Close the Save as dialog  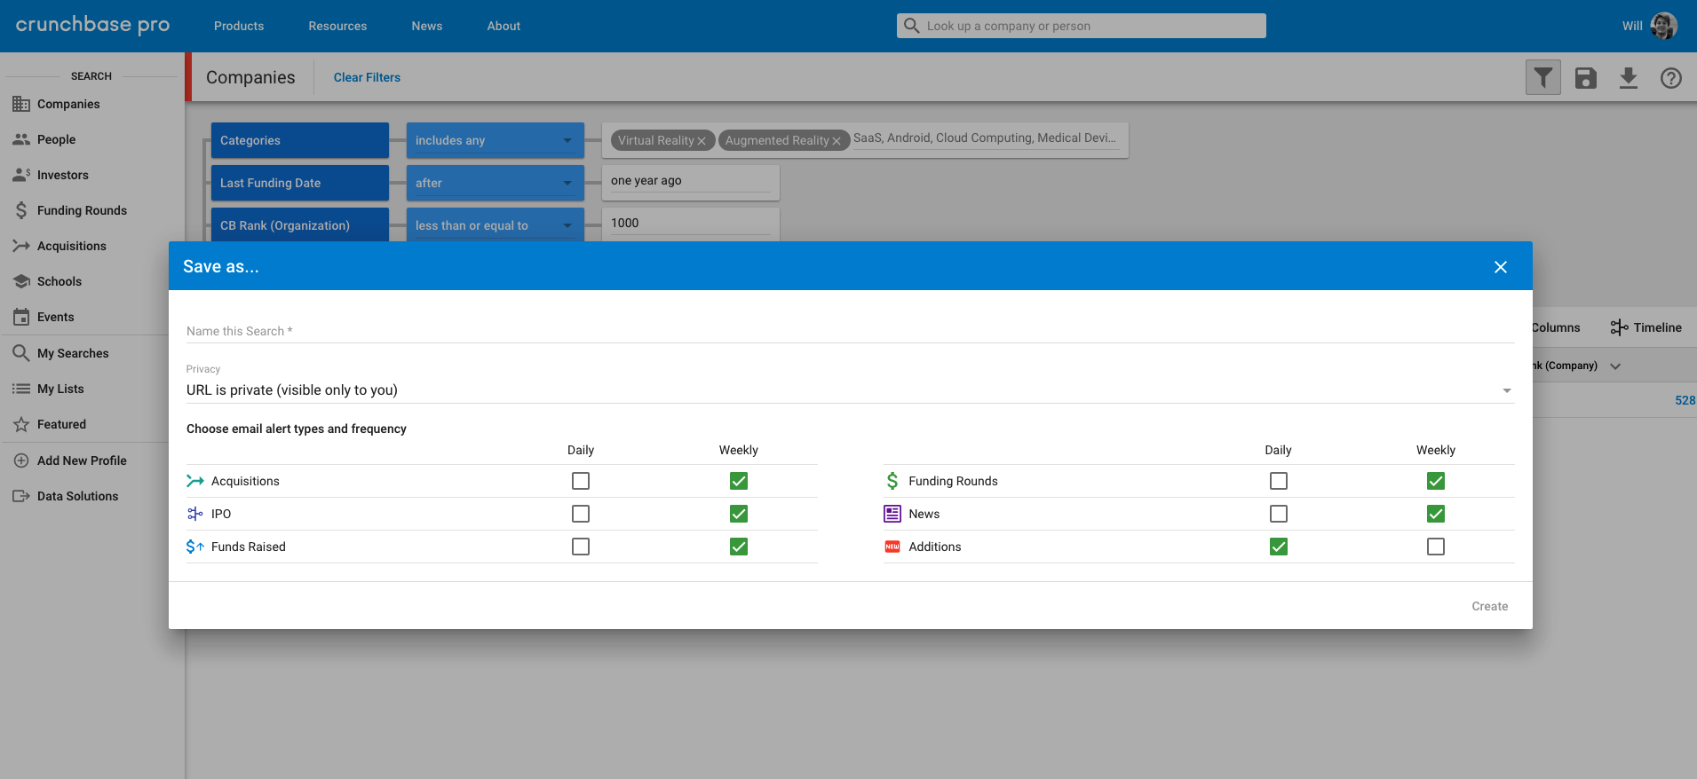coord(1501,267)
